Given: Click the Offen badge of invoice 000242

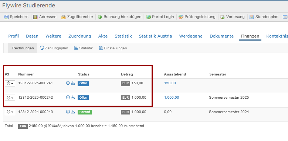Looking at the screenshot, I should (x=83, y=98).
